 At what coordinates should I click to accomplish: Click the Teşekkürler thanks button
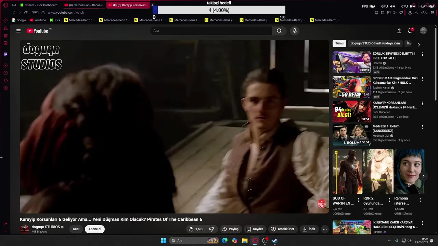[x=283, y=229]
